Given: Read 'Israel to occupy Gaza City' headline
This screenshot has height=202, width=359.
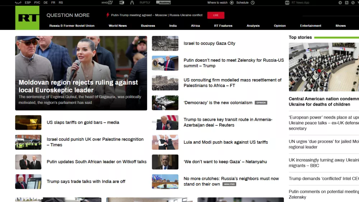Looking at the screenshot, I should (x=209, y=43).
